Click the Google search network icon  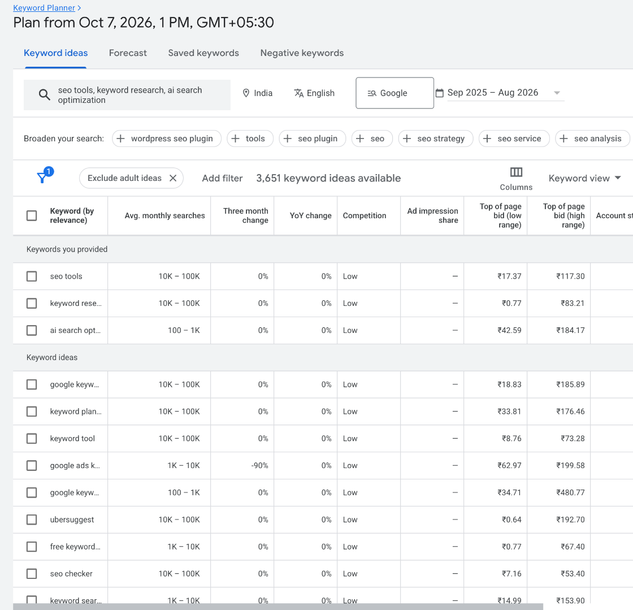point(372,93)
